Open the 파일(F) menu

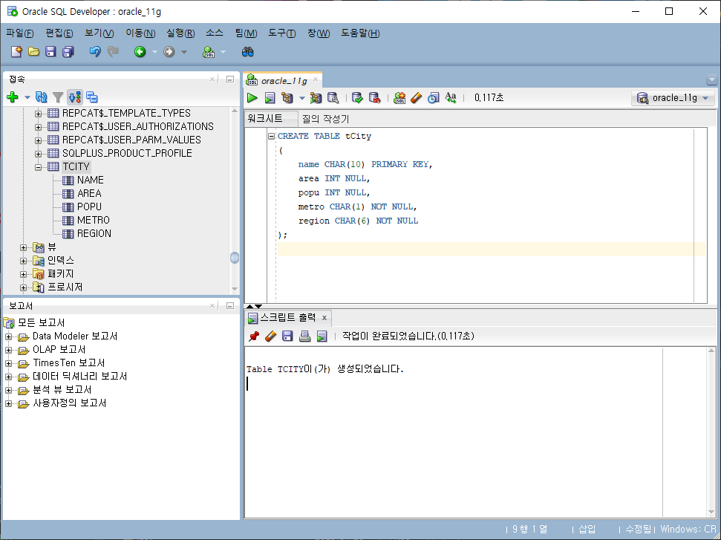20,33
